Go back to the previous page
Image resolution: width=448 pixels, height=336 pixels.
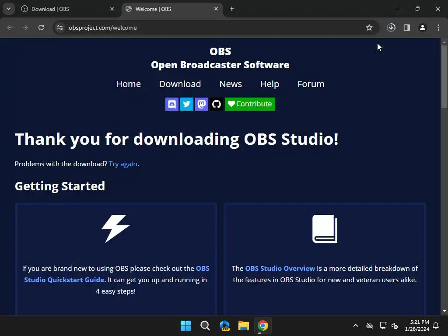point(10,28)
